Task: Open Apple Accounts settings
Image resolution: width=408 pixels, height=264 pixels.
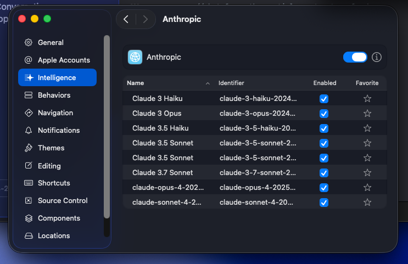Action: 57,60
